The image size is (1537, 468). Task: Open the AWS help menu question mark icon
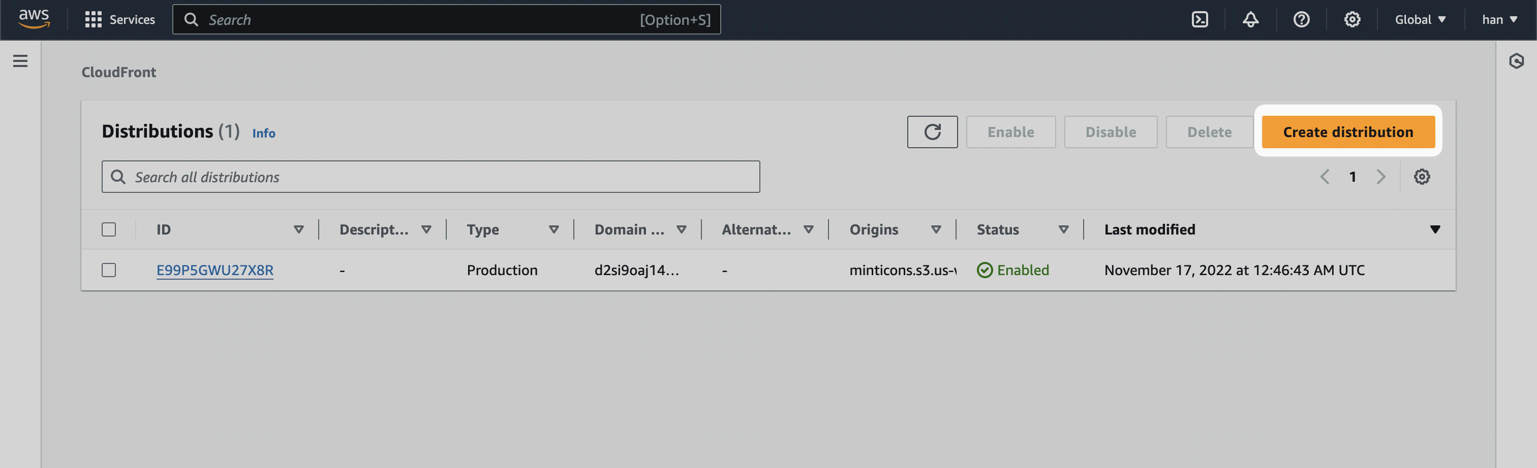click(1301, 19)
